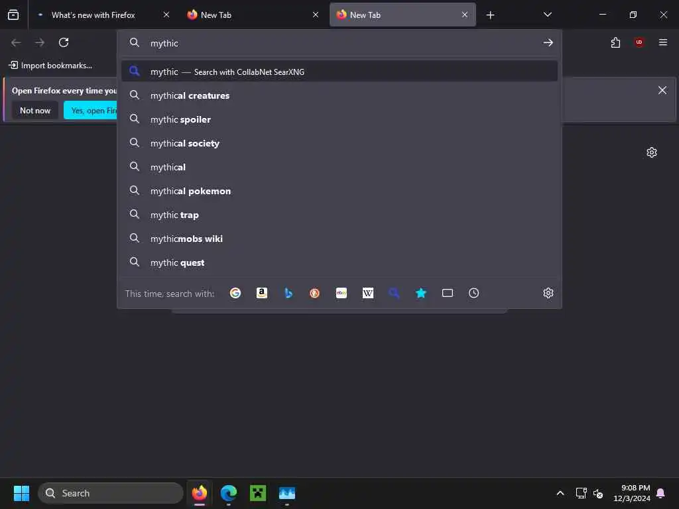Screen dimensions: 679x509
Task: Click the Go arrow in address bar
Action: coord(548,42)
